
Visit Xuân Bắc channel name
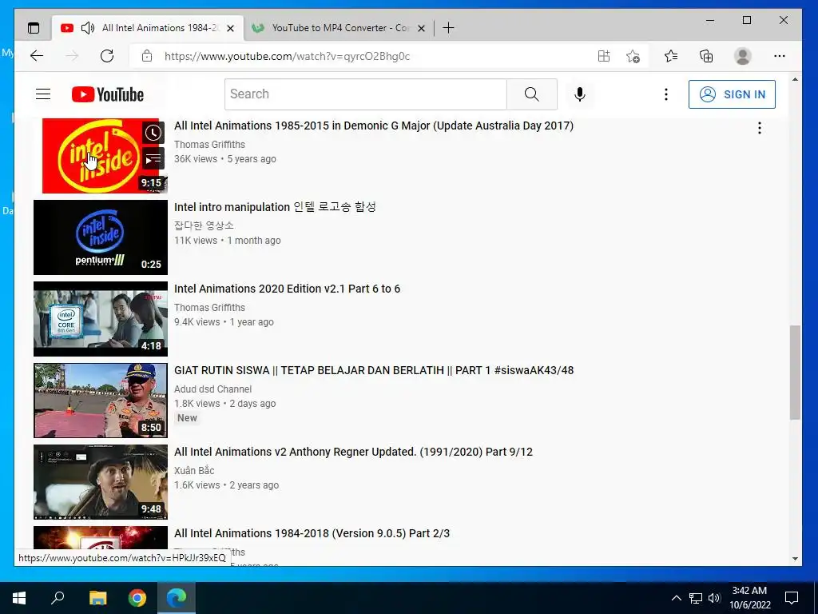click(x=194, y=470)
